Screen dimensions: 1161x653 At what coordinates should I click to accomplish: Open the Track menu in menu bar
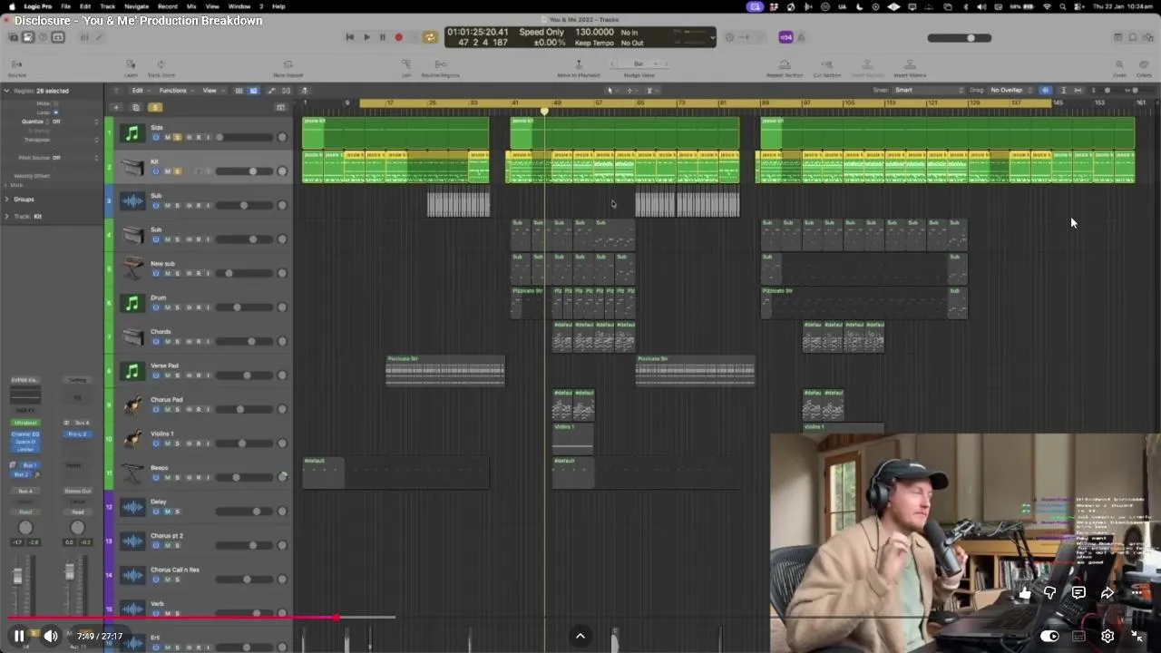click(x=108, y=6)
